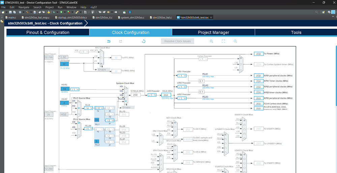
Task: Open the stm32h5xx_it.c editor tab
Action: pyautogui.click(x=103, y=18)
